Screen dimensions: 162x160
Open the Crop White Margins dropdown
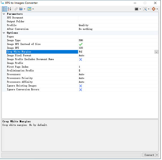156,52
